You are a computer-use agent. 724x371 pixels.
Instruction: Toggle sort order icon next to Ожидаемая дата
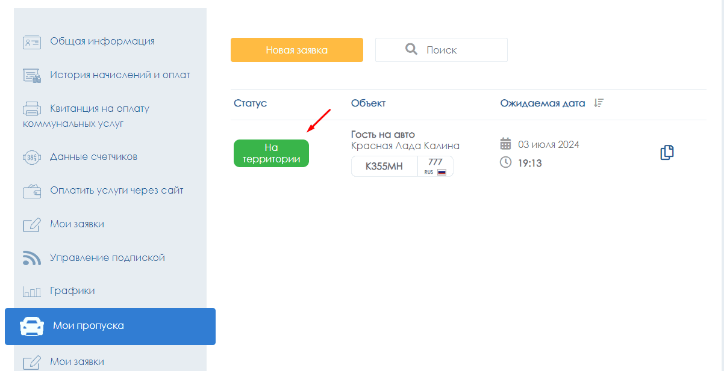[598, 103]
